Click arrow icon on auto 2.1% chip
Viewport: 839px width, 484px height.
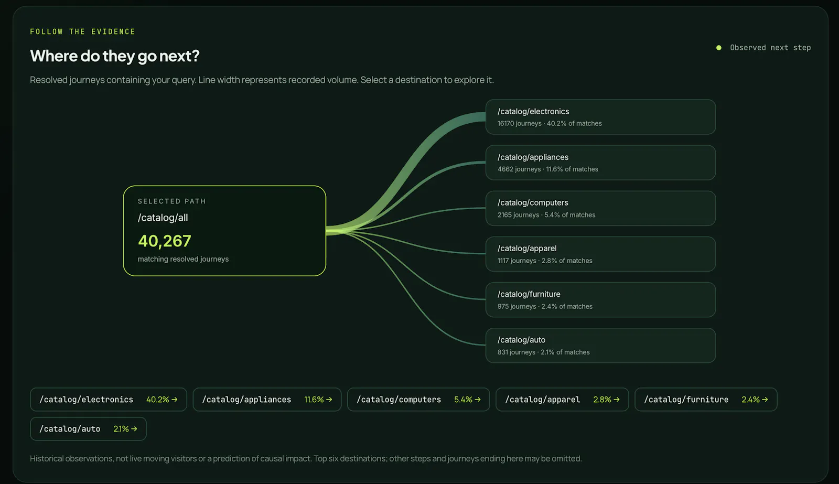click(134, 429)
